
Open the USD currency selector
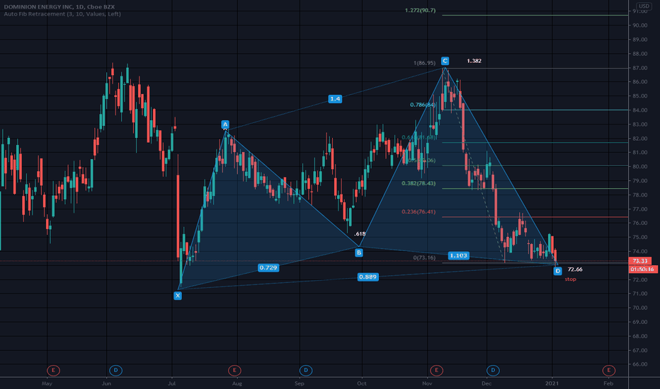click(x=643, y=6)
